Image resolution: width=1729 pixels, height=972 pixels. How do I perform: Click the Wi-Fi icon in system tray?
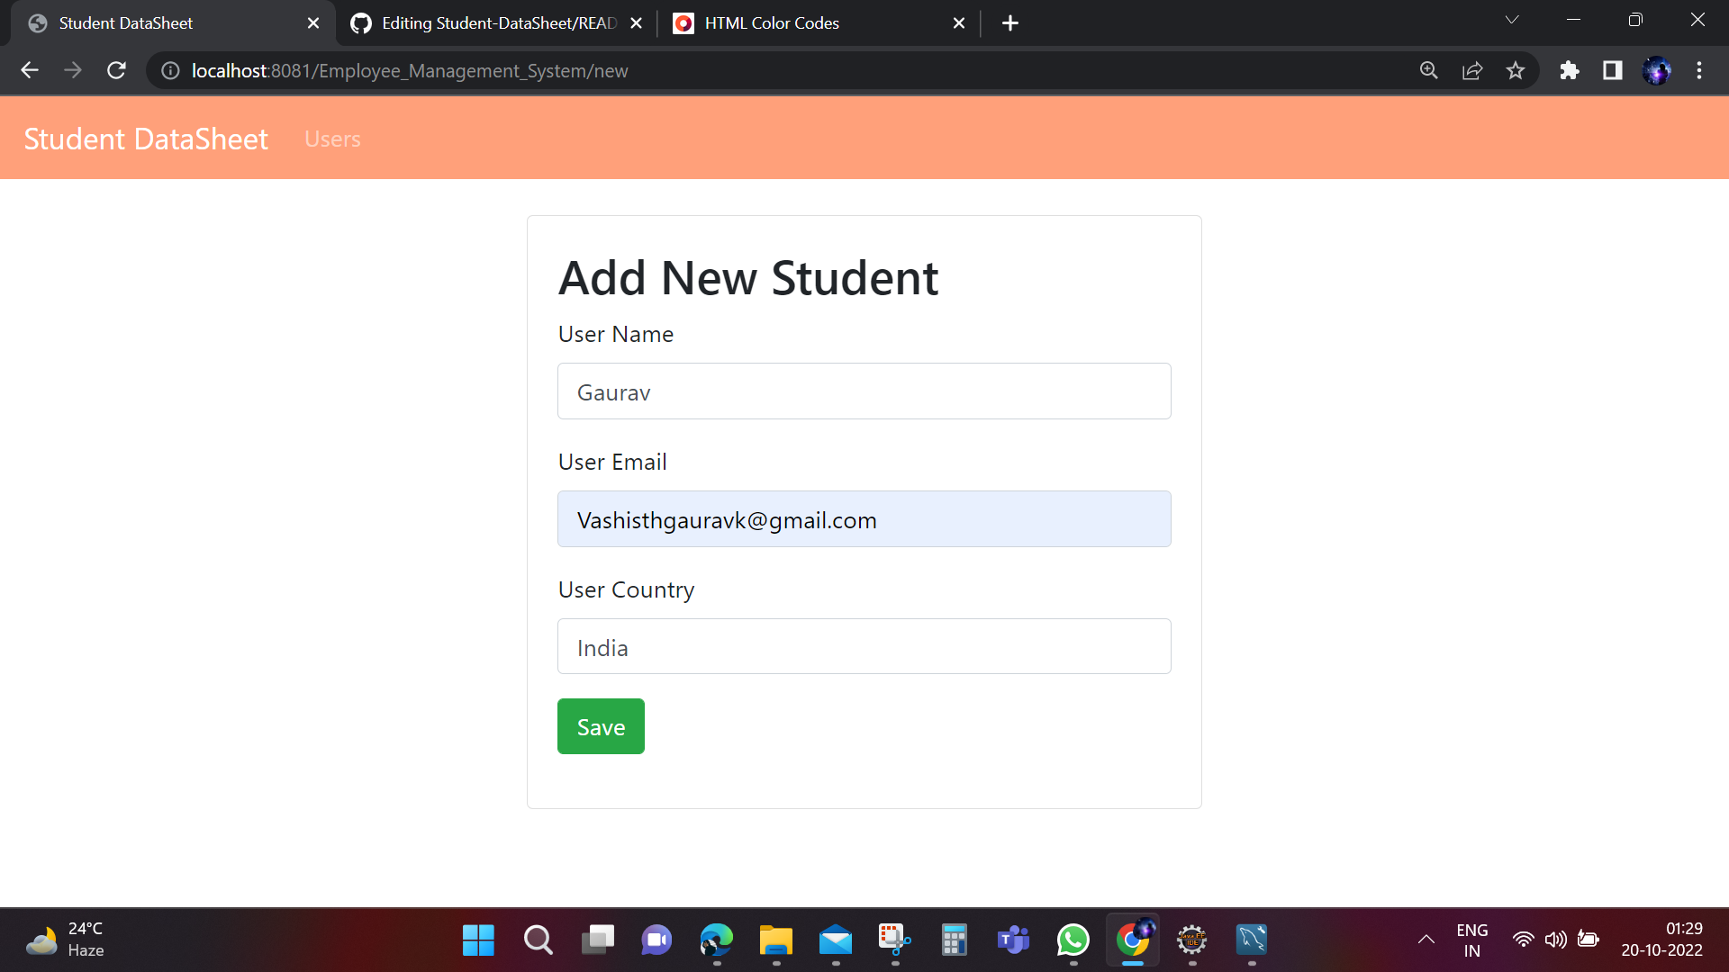click(1524, 940)
